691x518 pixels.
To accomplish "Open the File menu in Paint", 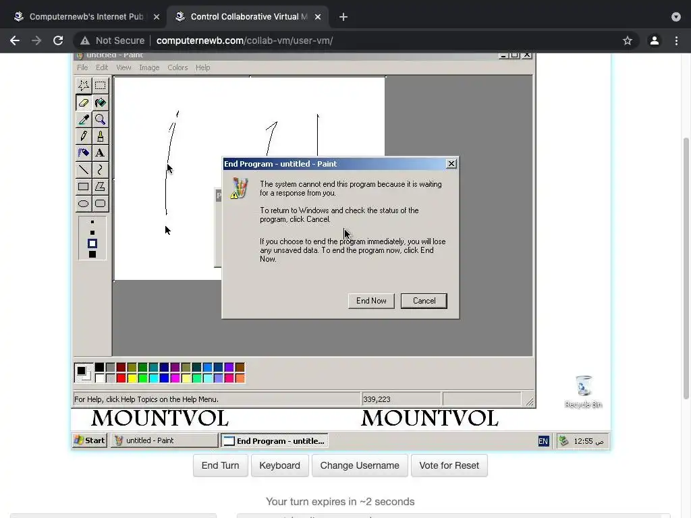I will (82, 67).
